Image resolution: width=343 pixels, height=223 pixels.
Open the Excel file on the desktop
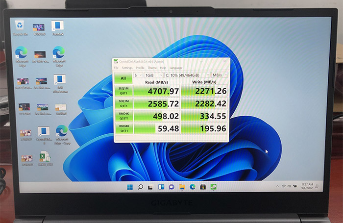point(43,158)
